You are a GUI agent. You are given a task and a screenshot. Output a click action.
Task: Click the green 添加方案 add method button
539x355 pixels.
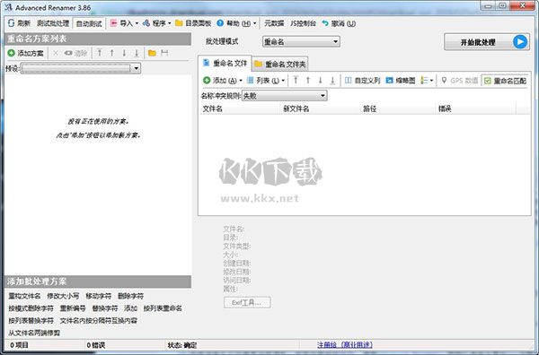tap(26, 53)
